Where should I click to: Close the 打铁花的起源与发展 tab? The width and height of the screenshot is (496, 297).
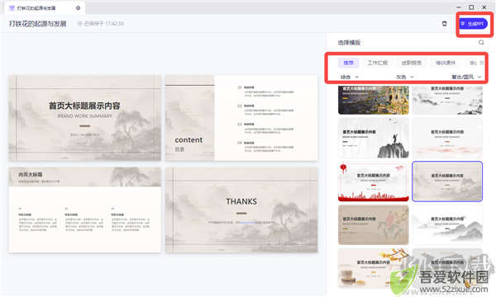pyautogui.click(x=79, y=8)
